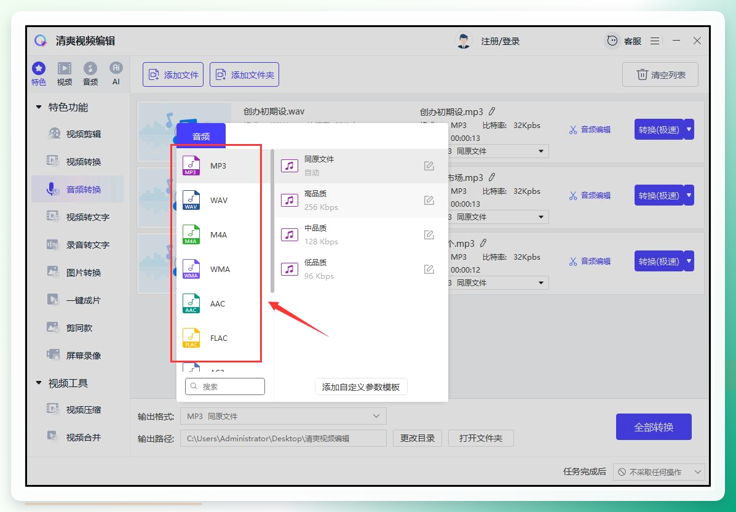Open 图片转换 in sidebar
Image resolution: width=736 pixels, height=512 pixels.
click(x=77, y=273)
